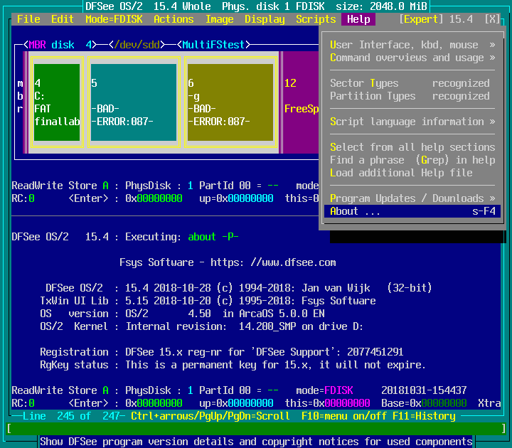This screenshot has height=448, width=512.
Task: Open the Scripts menu
Action: tap(316, 19)
